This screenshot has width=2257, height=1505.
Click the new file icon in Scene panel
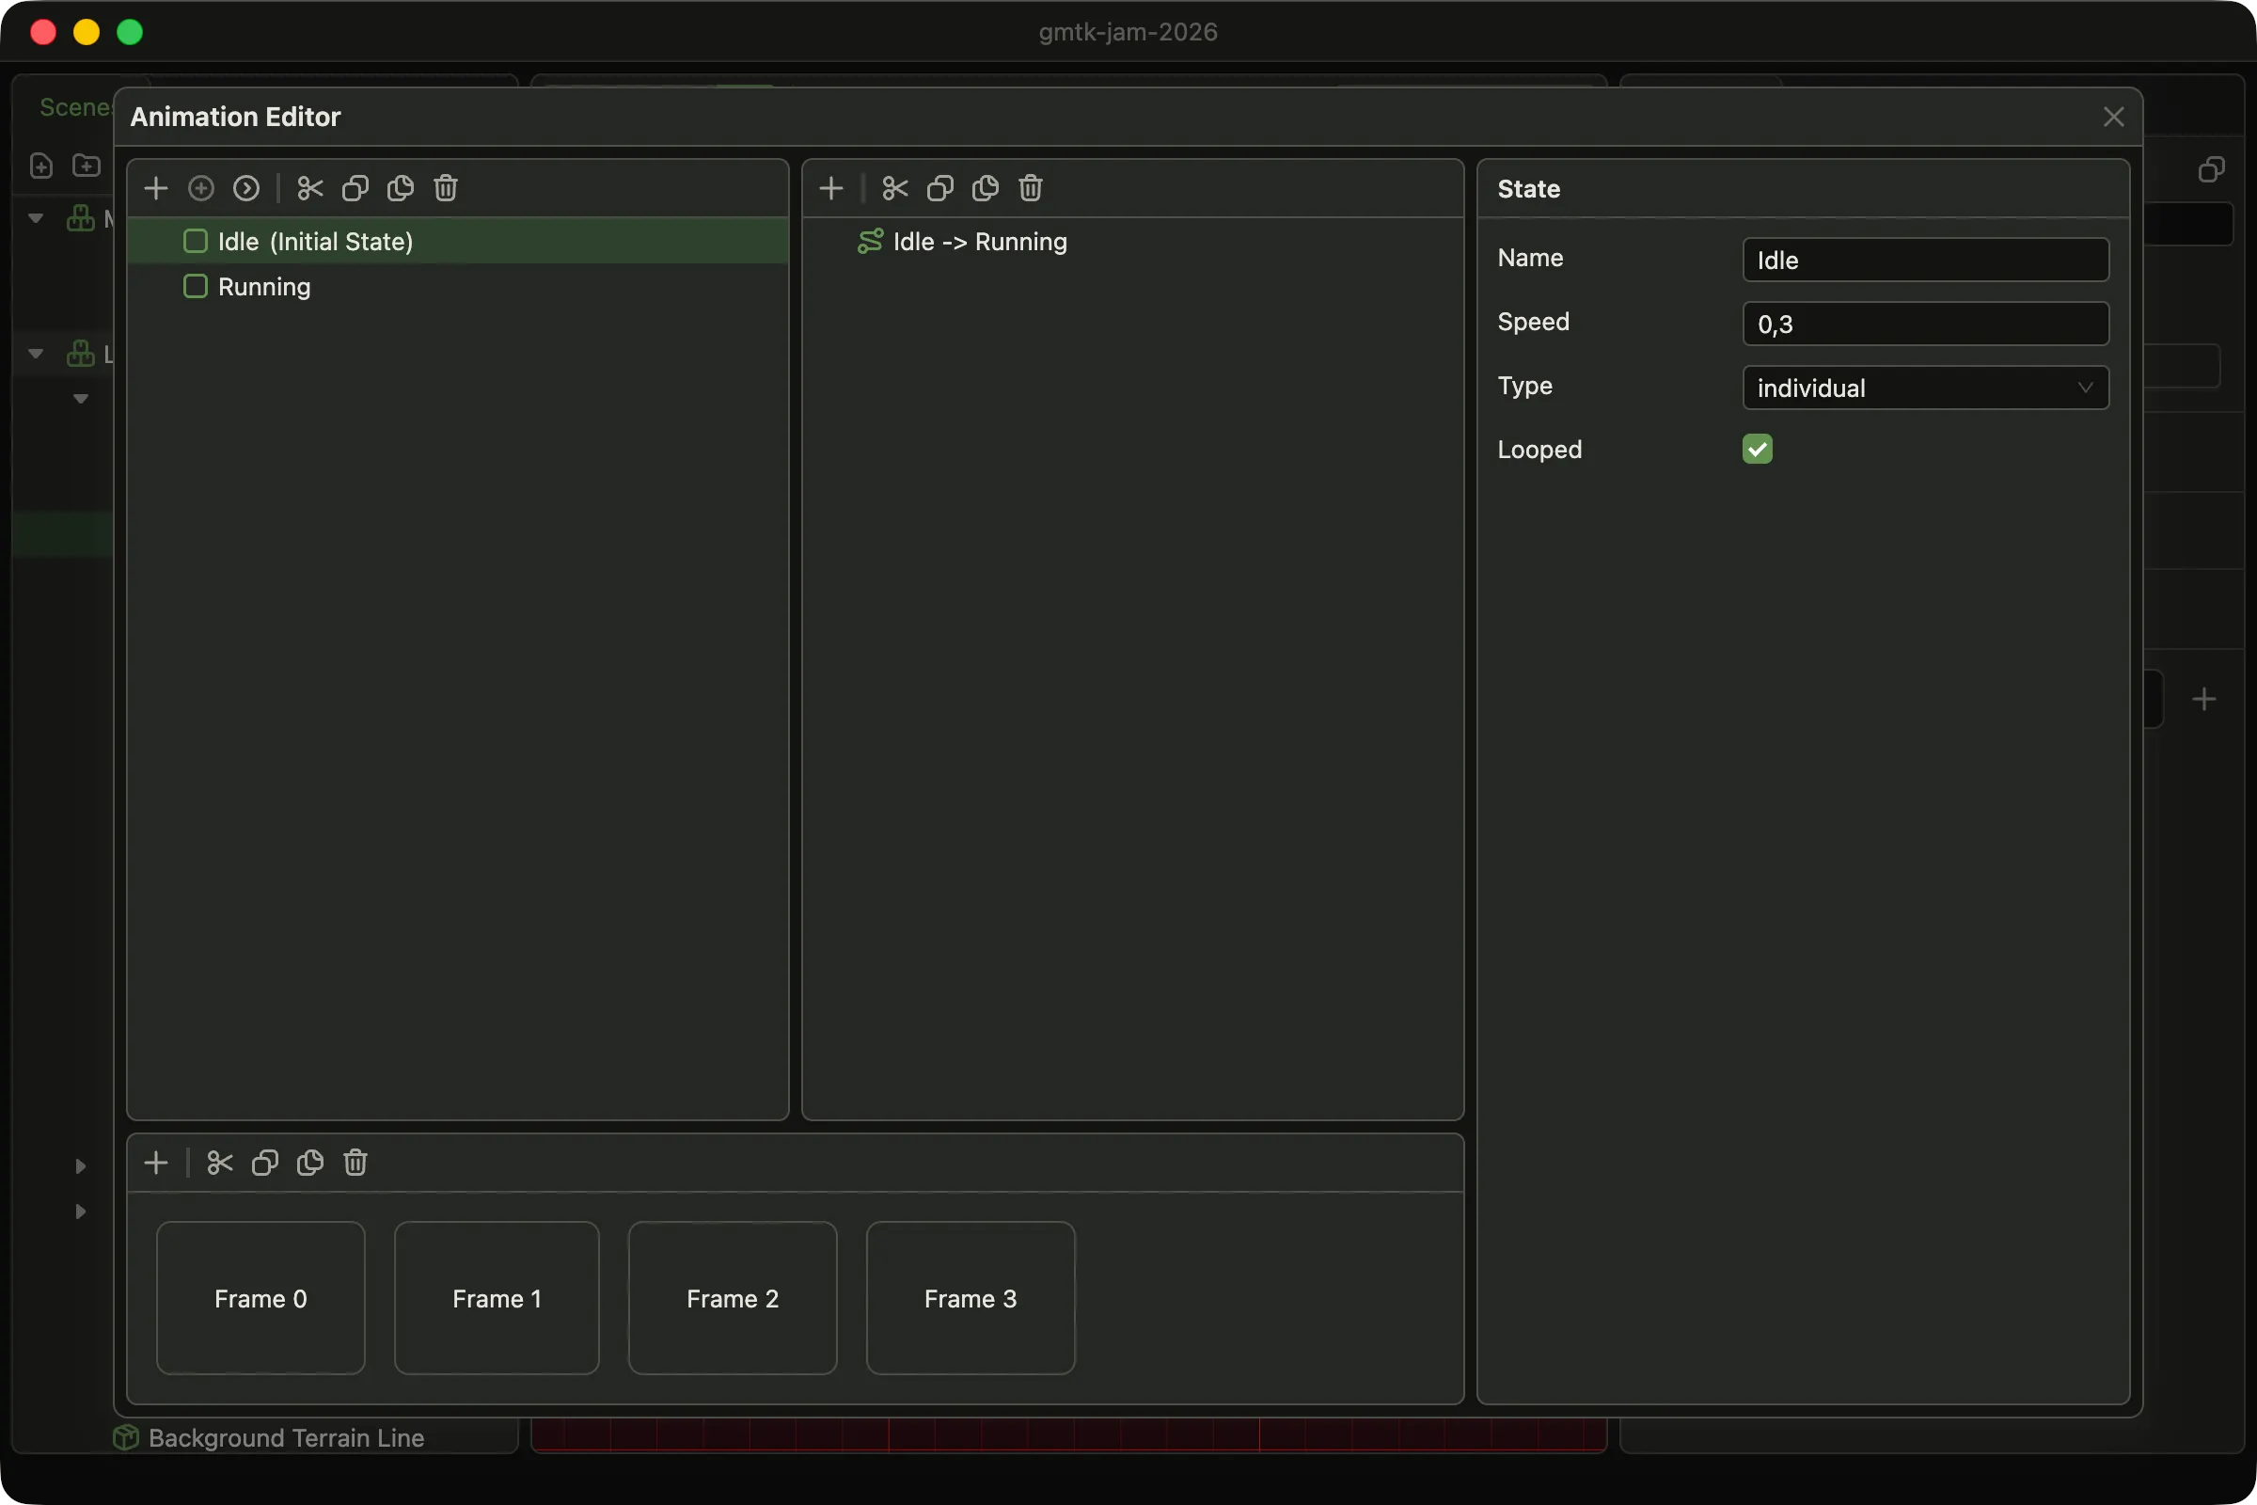click(x=41, y=166)
